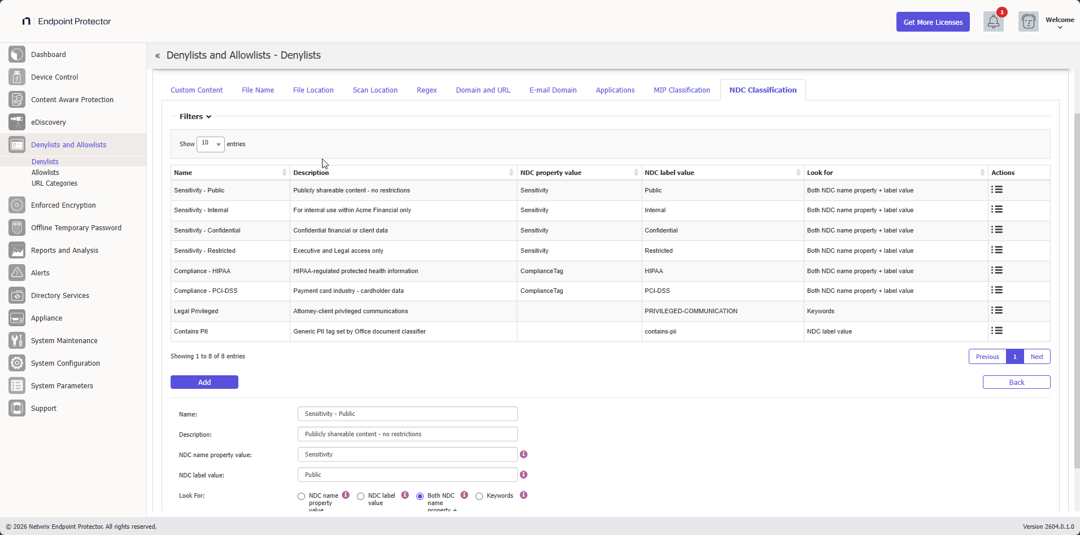
Task: Open the E-mail Domain tab
Action: coord(553,90)
